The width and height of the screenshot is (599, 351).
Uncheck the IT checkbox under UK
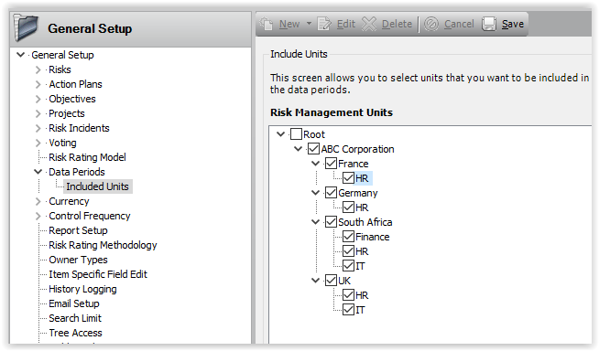point(348,310)
